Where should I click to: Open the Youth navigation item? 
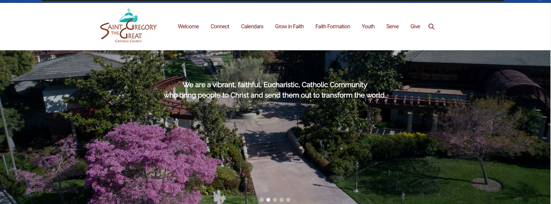click(368, 27)
